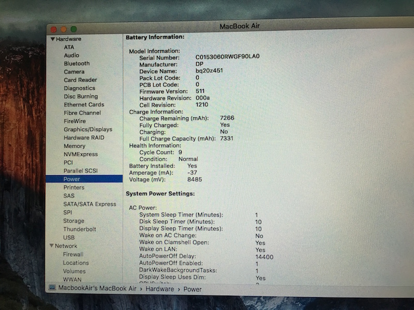
Task: Collapse the Network section triangle
Action: point(52,246)
